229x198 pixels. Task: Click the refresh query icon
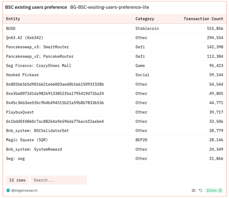tap(200, 190)
